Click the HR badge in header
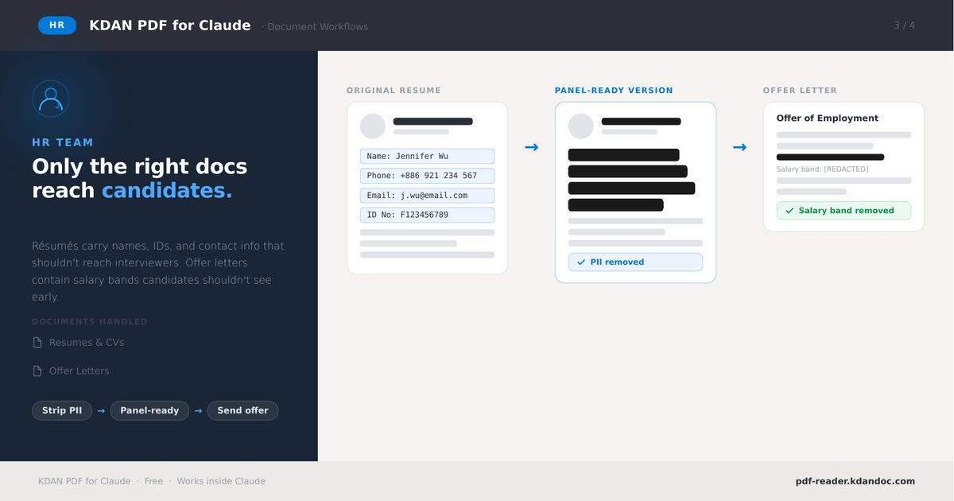Viewport: 954px width, 501px height. (57, 25)
